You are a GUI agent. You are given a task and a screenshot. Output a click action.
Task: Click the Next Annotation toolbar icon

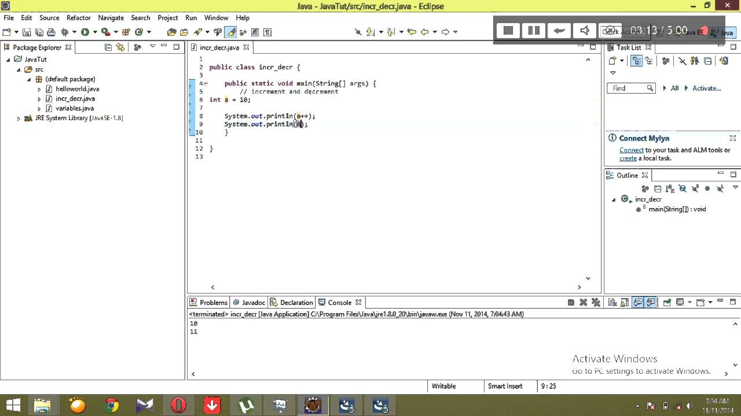click(x=370, y=32)
